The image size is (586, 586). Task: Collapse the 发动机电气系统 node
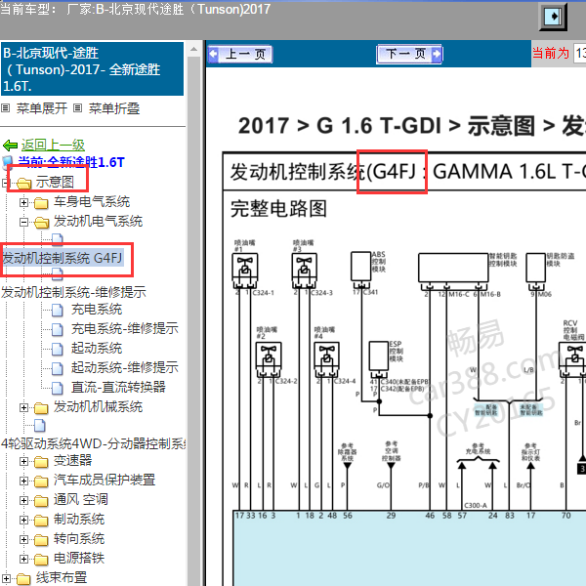(23, 223)
